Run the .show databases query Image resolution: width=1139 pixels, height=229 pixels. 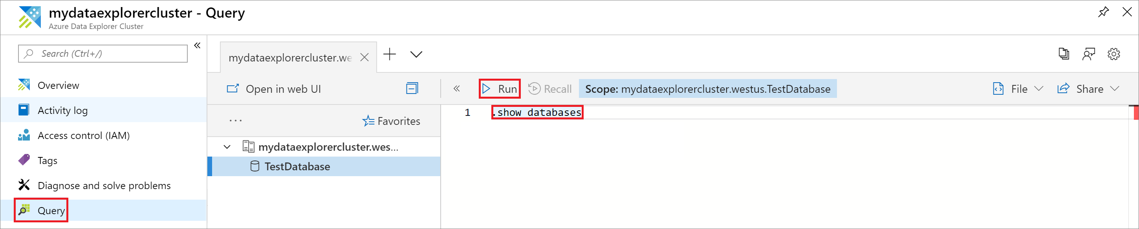500,89
